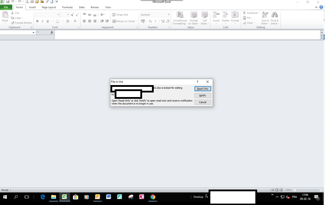This screenshot has width=325, height=205.
Task: Click the Insert Function fx icon
Action: [x=52, y=33]
